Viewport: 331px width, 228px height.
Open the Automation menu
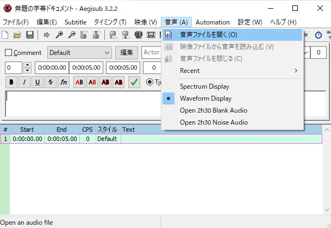pos(213,22)
